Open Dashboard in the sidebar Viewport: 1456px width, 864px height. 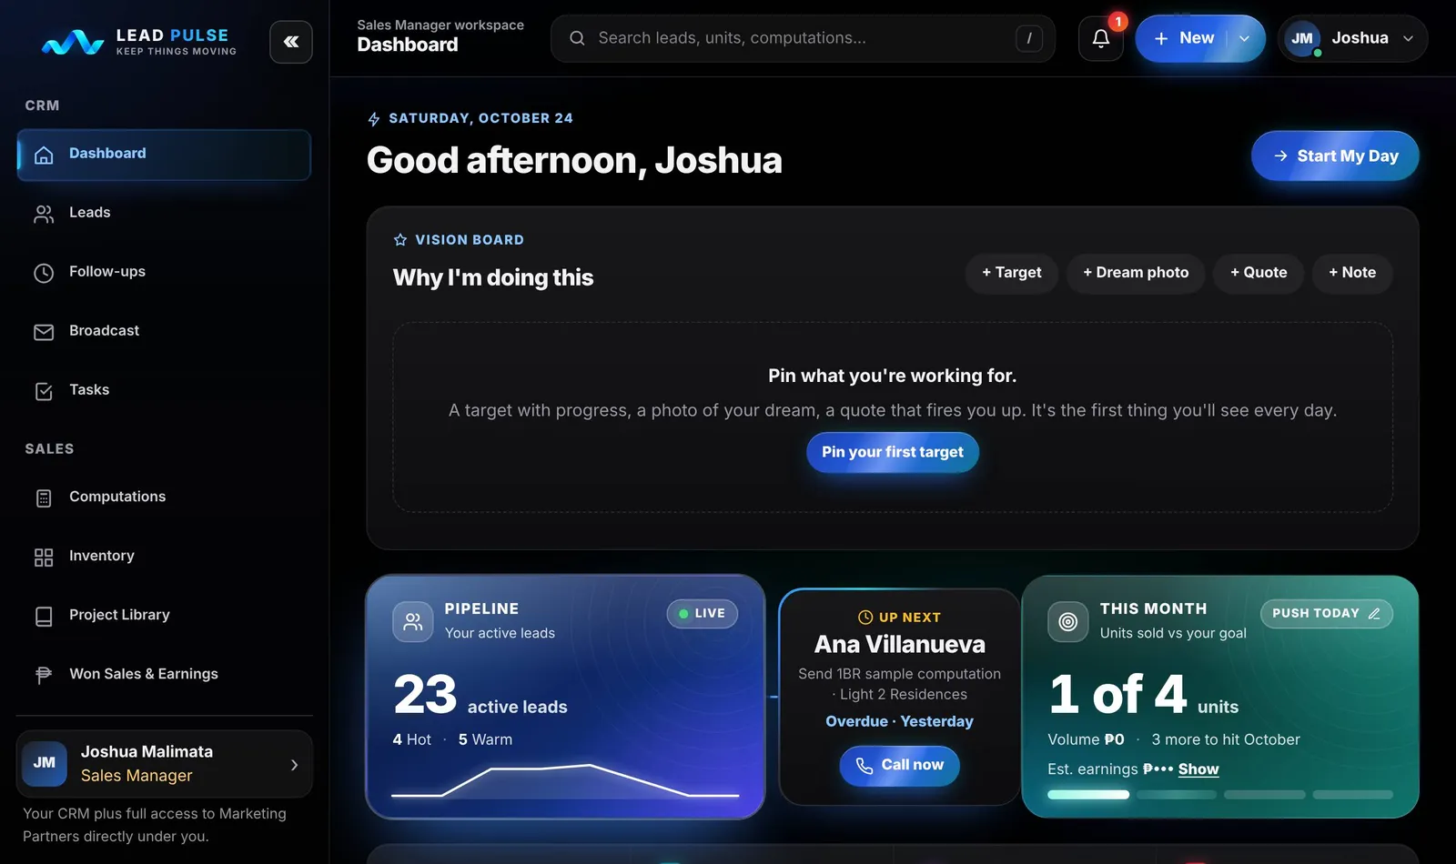(164, 155)
